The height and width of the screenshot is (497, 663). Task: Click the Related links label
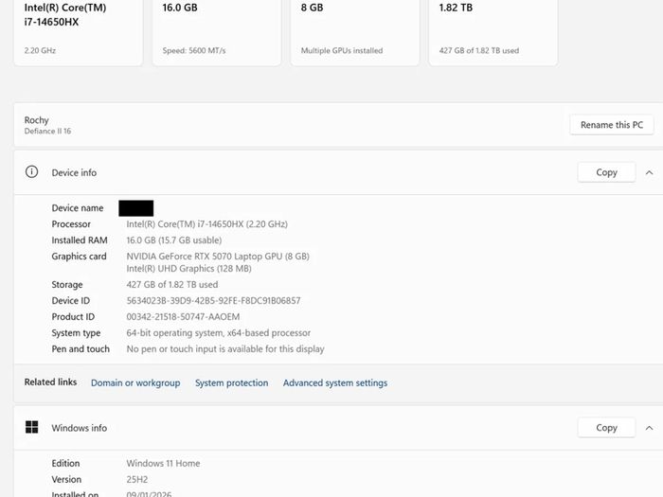click(x=50, y=382)
